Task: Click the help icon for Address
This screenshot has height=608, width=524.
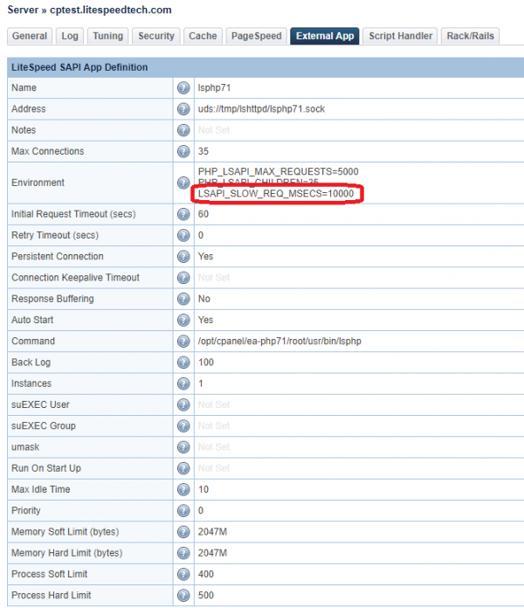Action: point(183,109)
